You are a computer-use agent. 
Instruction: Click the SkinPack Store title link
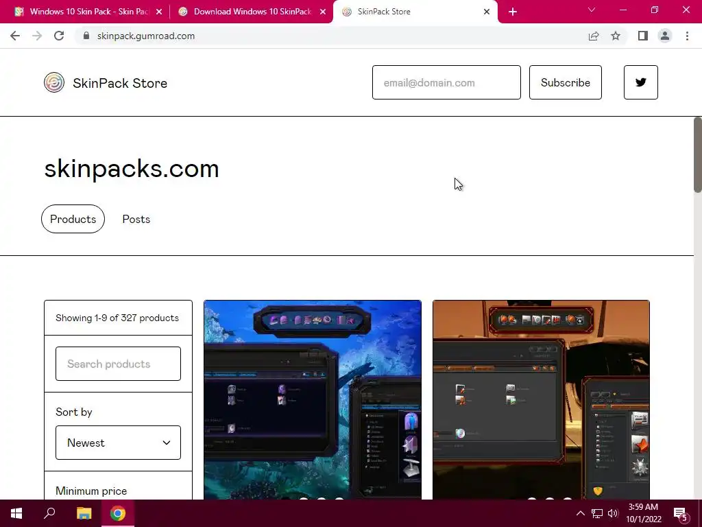(x=120, y=83)
